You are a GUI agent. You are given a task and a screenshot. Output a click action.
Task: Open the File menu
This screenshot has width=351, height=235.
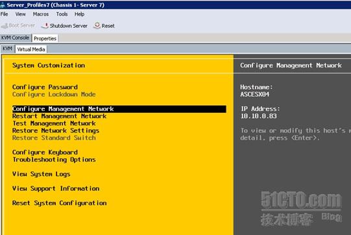pyautogui.click(x=5, y=14)
